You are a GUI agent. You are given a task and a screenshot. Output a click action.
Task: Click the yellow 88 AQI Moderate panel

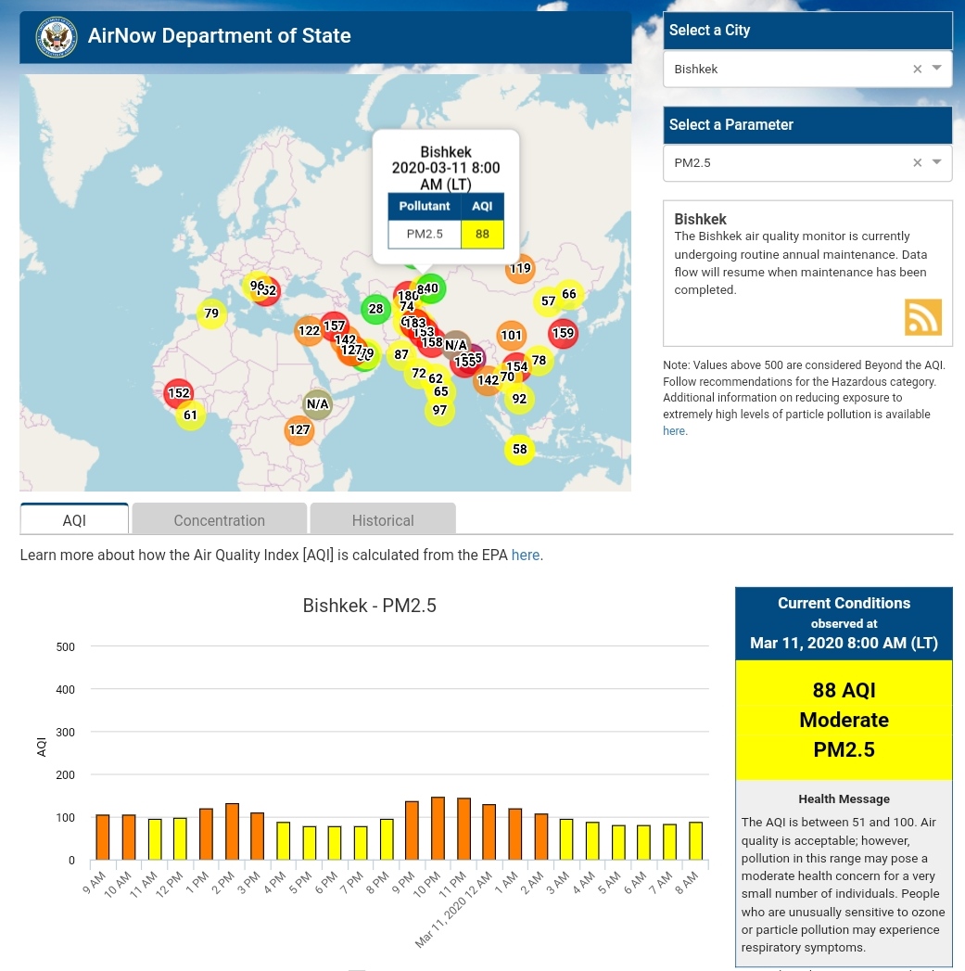(844, 720)
